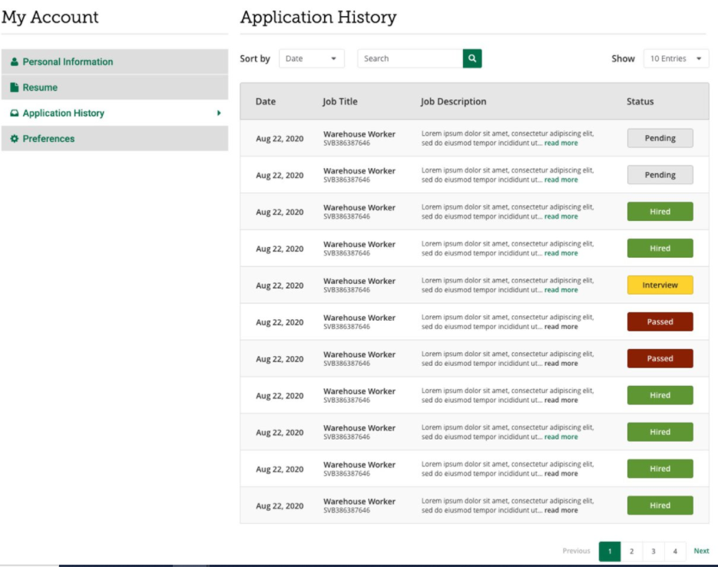Click the Hired badge directly above Interview

coord(660,249)
